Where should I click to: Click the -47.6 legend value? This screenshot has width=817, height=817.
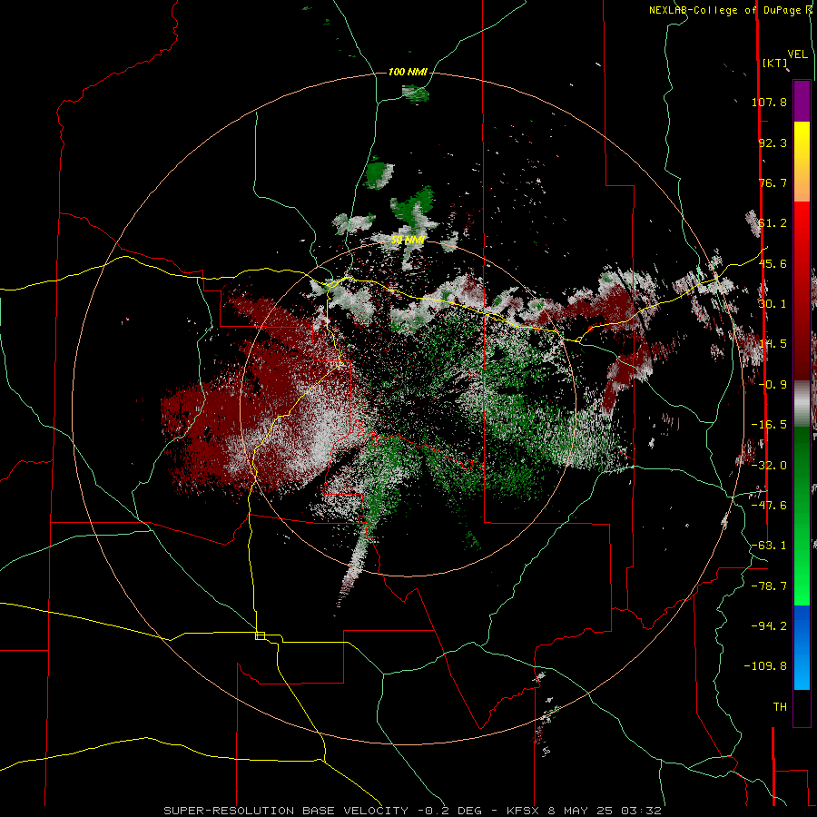pyautogui.click(x=769, y=506)
